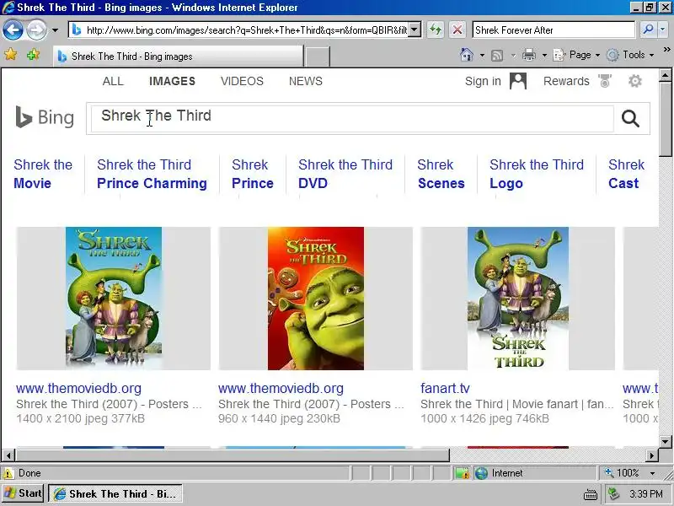Click the Bing logo
The height and width of the screenshot is (506, 674).
[45, 117]
